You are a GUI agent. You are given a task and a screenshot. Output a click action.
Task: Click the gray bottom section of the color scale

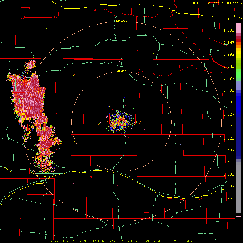pos(238,188)
